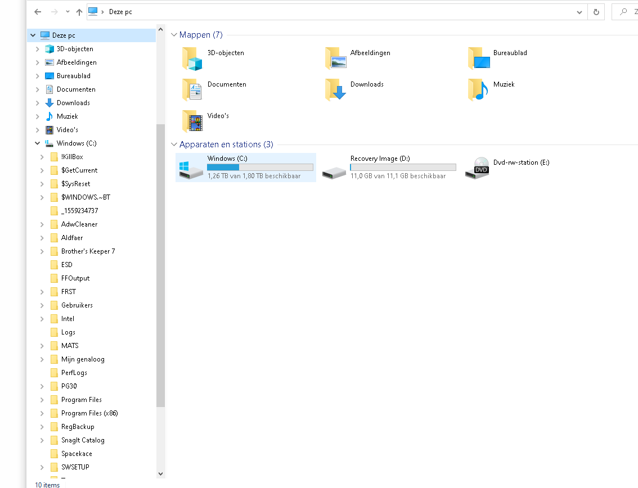Screen dimensions: 638x488
Task: Open the Afbeeldingen folder icon in Mappen
Action: 335,58
